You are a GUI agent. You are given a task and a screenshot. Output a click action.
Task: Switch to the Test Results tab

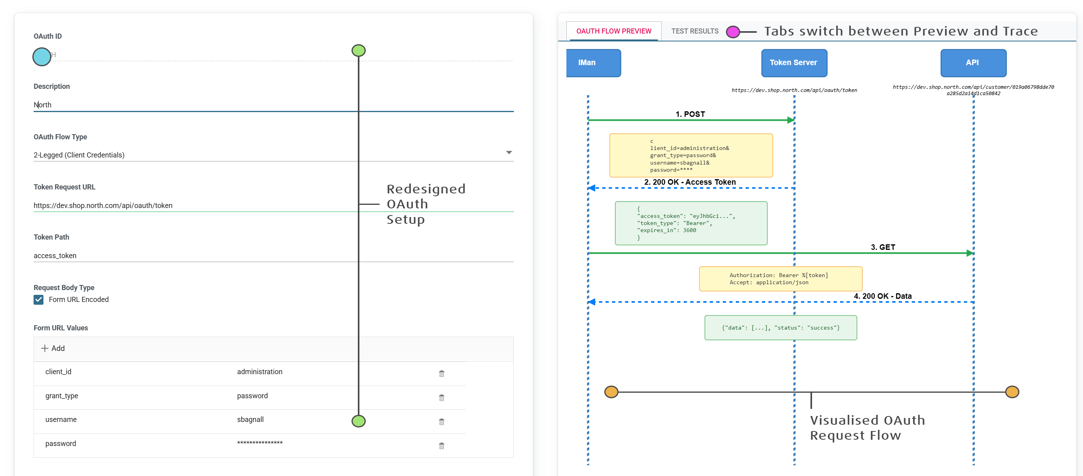click(x=694, y=31)
